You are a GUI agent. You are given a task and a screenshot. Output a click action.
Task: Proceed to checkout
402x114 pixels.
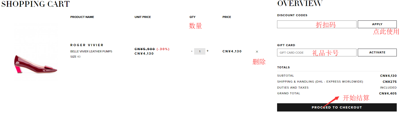coord(337,108)
